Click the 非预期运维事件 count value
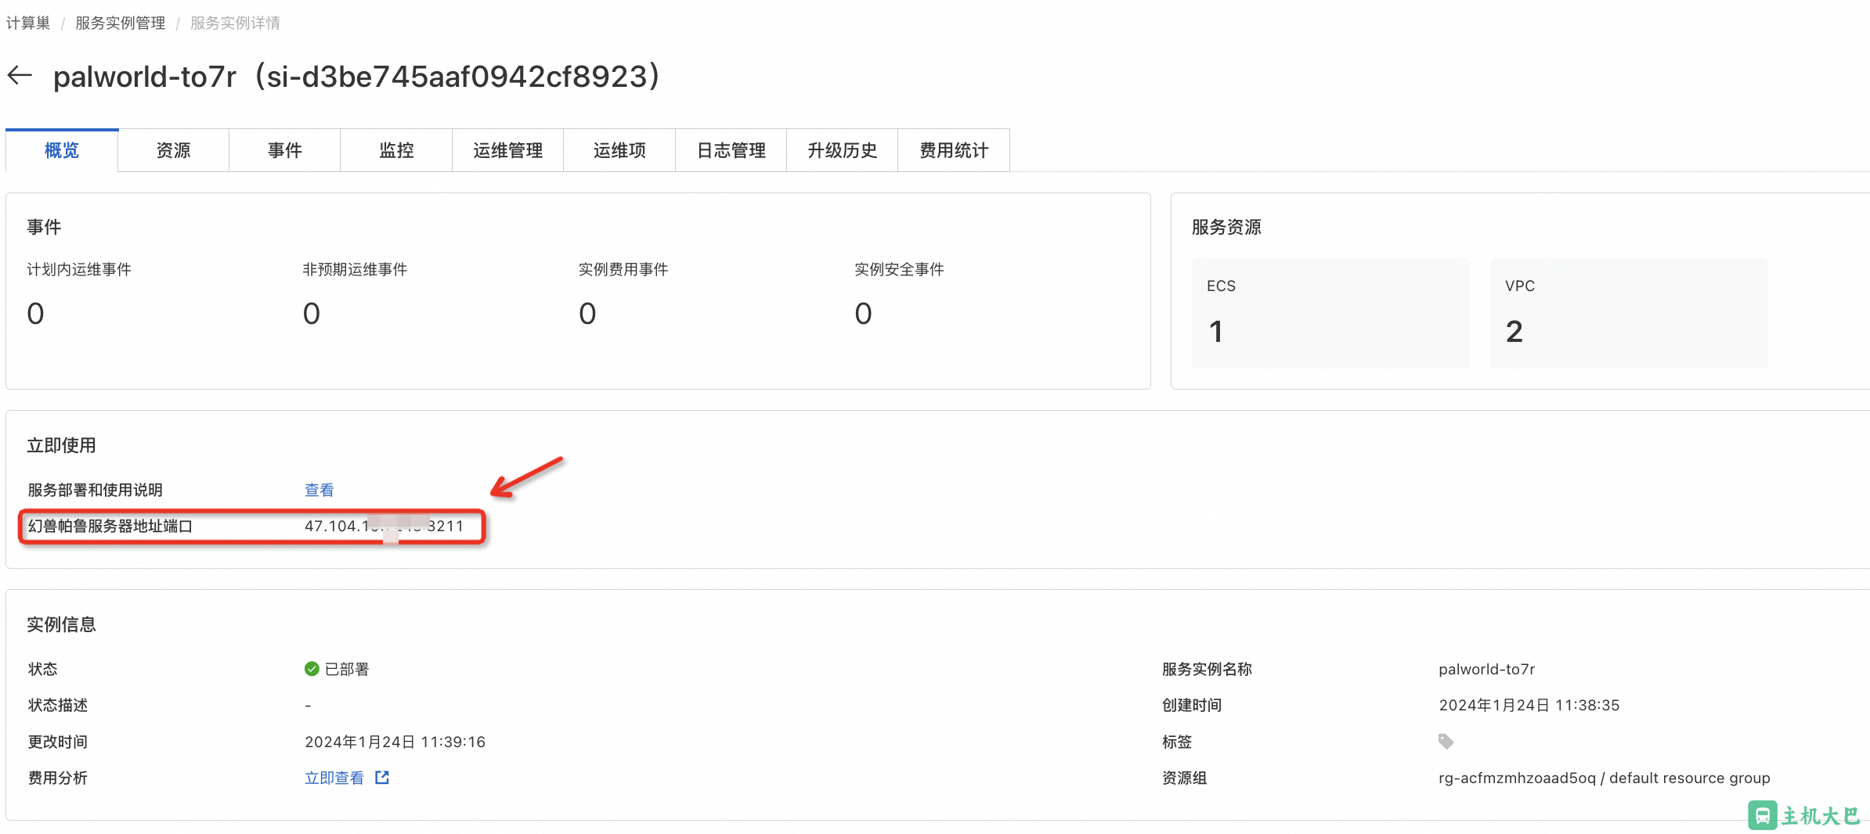The image size is (1870, 834). [312, 314]
